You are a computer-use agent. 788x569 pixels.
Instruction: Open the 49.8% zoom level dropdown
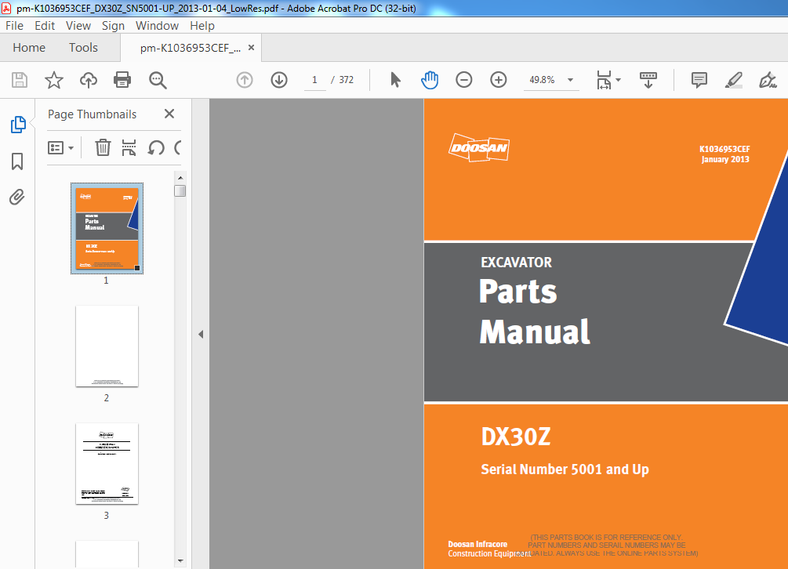tap(570, 80)
